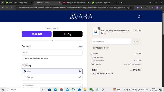Select the Ship delivery radio button
The width and height of the screenshot is (164, 92).
click(25, 71)
